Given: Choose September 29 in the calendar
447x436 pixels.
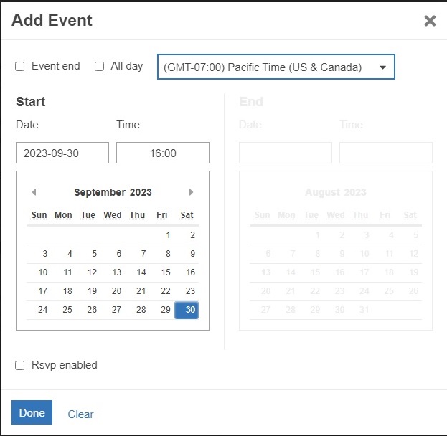Looking at the screenshot, I should tap(166, 310).
